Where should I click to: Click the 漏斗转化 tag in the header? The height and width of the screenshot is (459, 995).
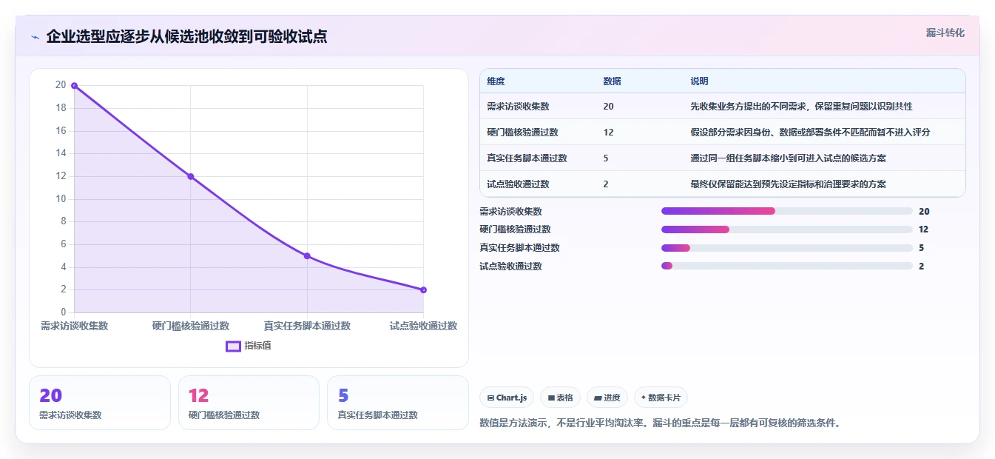945,33
